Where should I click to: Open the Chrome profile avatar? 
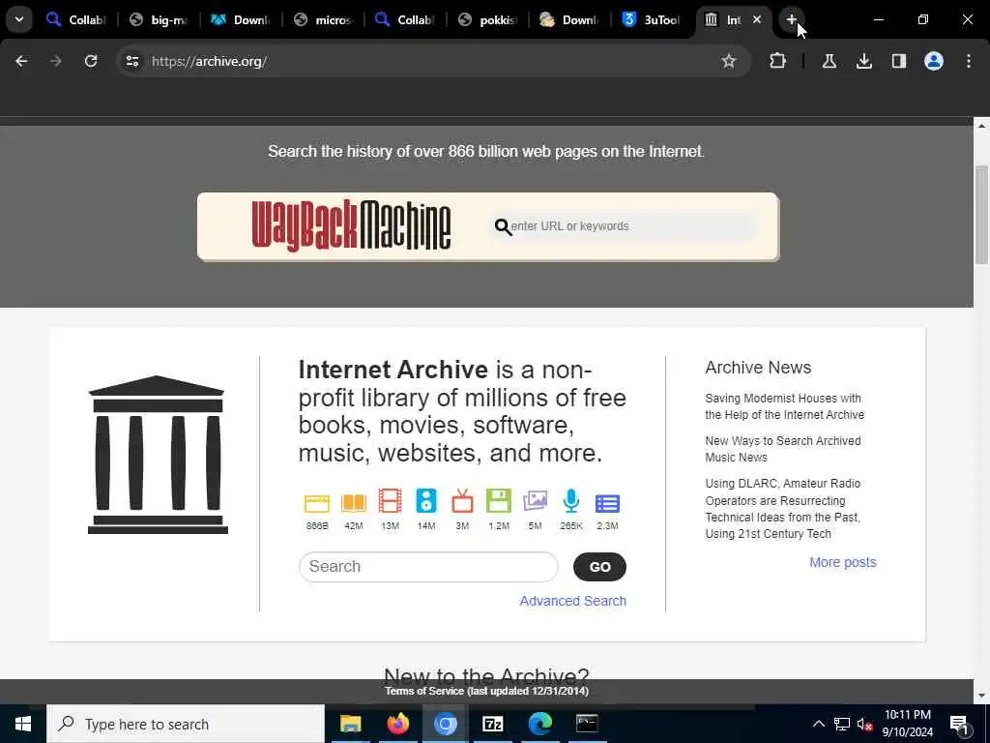(x=934, y=61)
